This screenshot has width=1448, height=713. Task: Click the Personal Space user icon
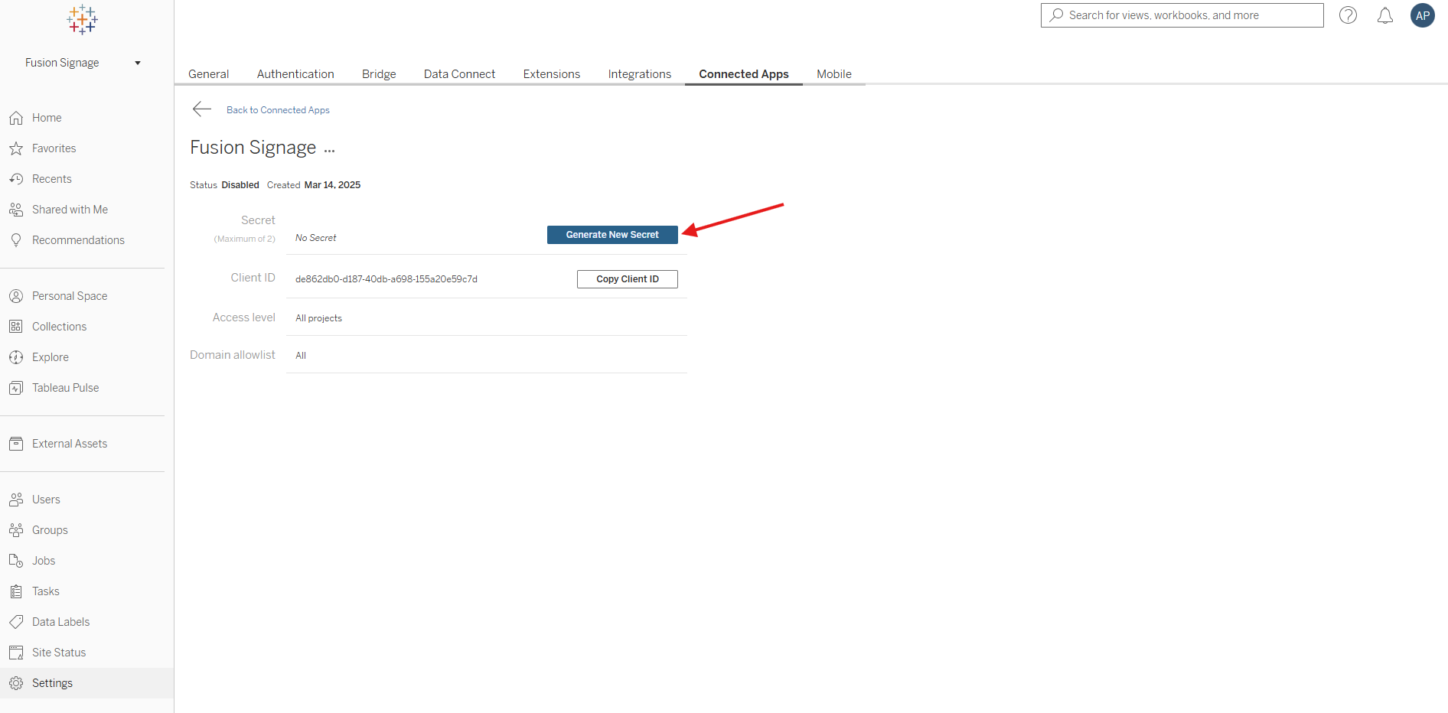point(16,296)
